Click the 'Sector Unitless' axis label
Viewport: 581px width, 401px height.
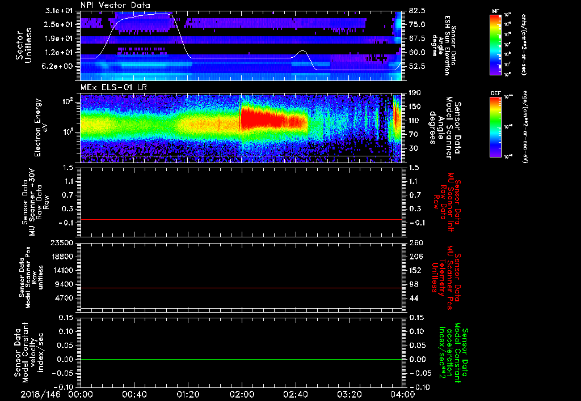(23, 45)
